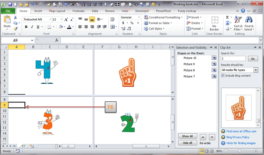Open Sort & Filter tool
Screen dimensions: 264x155
[x=238, y=24]
